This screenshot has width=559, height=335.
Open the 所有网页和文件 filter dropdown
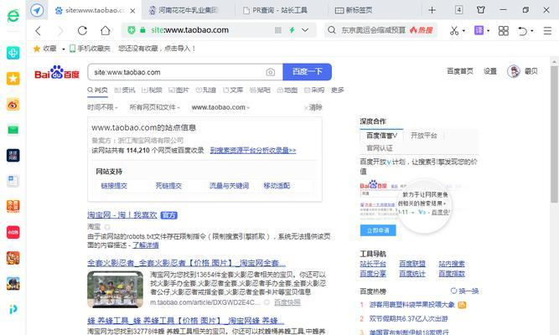coord(154,107)
